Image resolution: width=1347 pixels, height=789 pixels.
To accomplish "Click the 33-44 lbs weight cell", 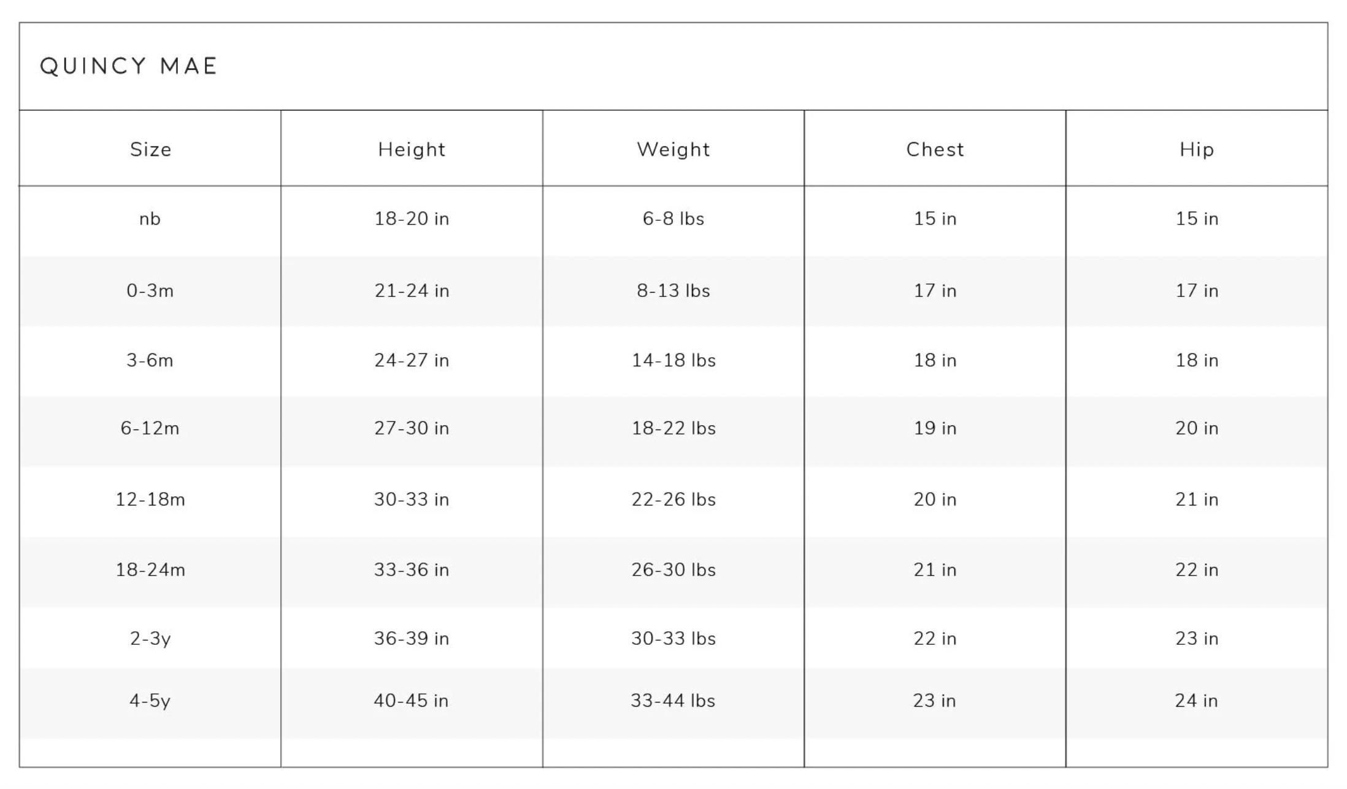I will click(x=673, y=701).
